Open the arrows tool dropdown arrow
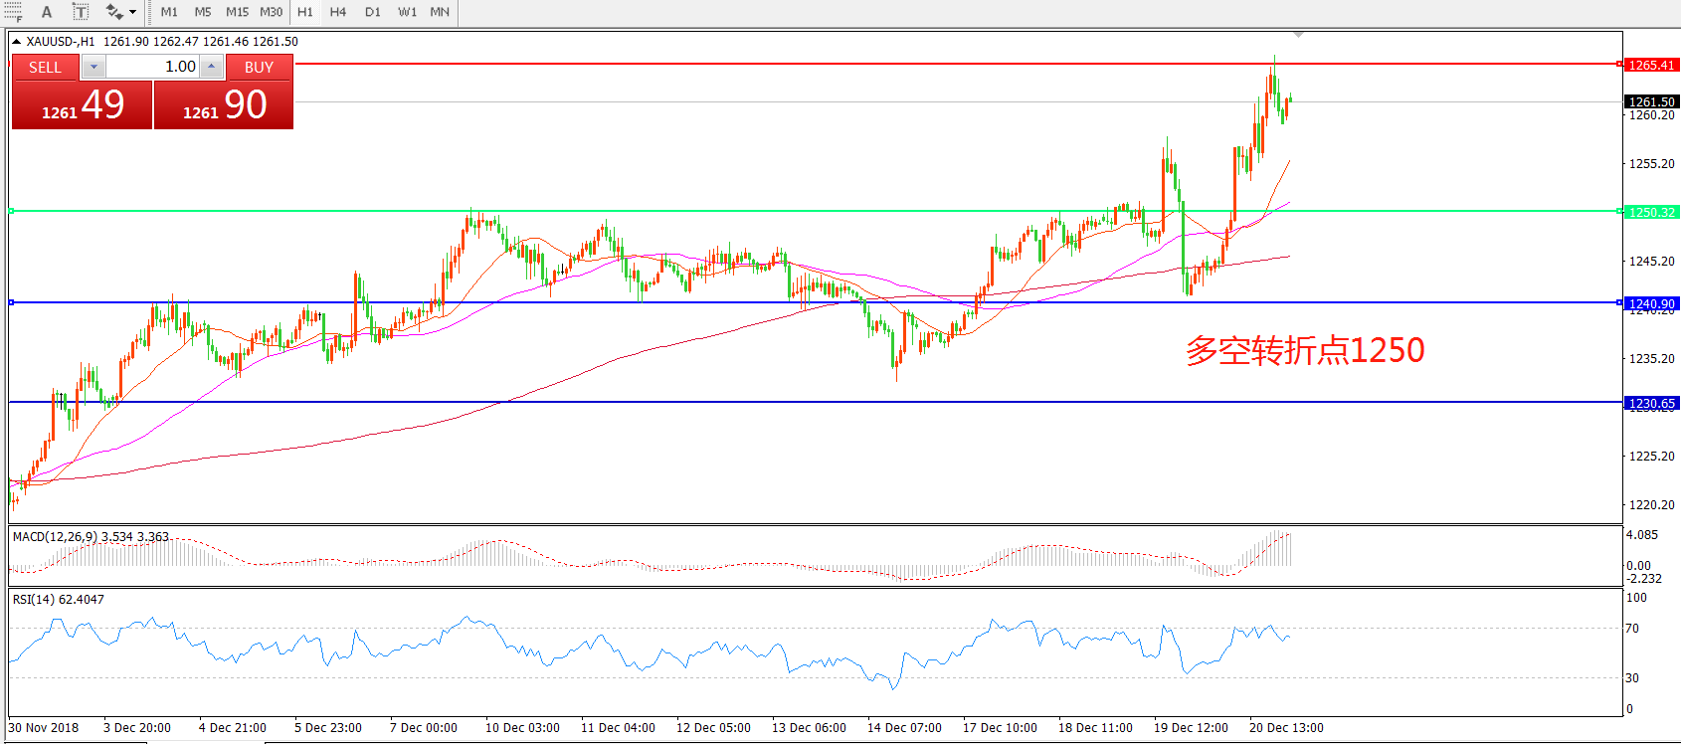Screen dimensions: 1681x744 tap(133, 12)
